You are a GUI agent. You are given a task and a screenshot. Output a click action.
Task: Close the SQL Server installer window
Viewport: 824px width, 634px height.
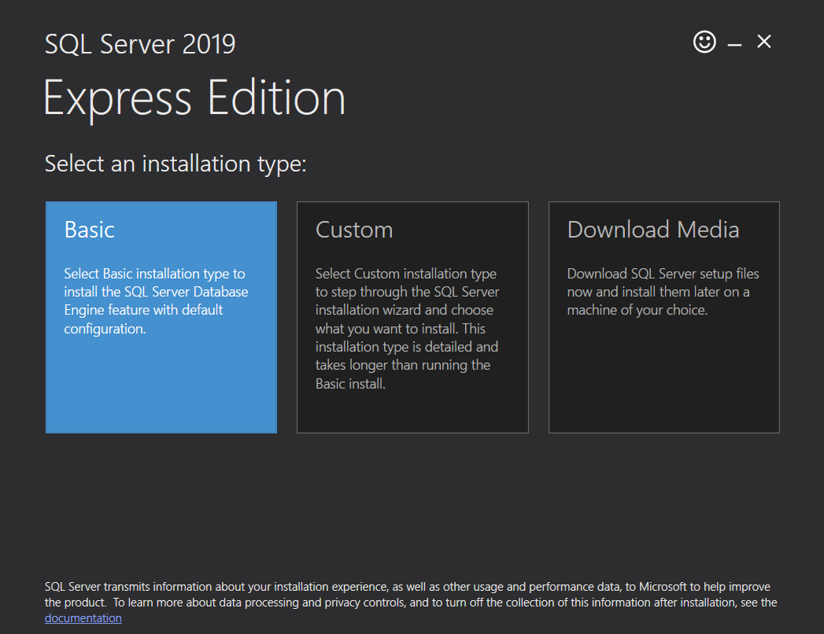[763, 42]
